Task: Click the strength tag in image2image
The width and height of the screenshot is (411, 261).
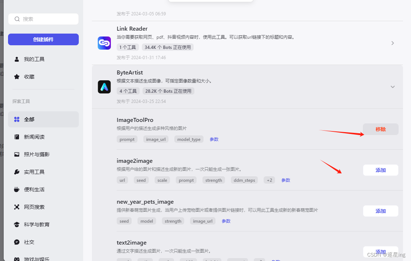Action: coord(214,180)
